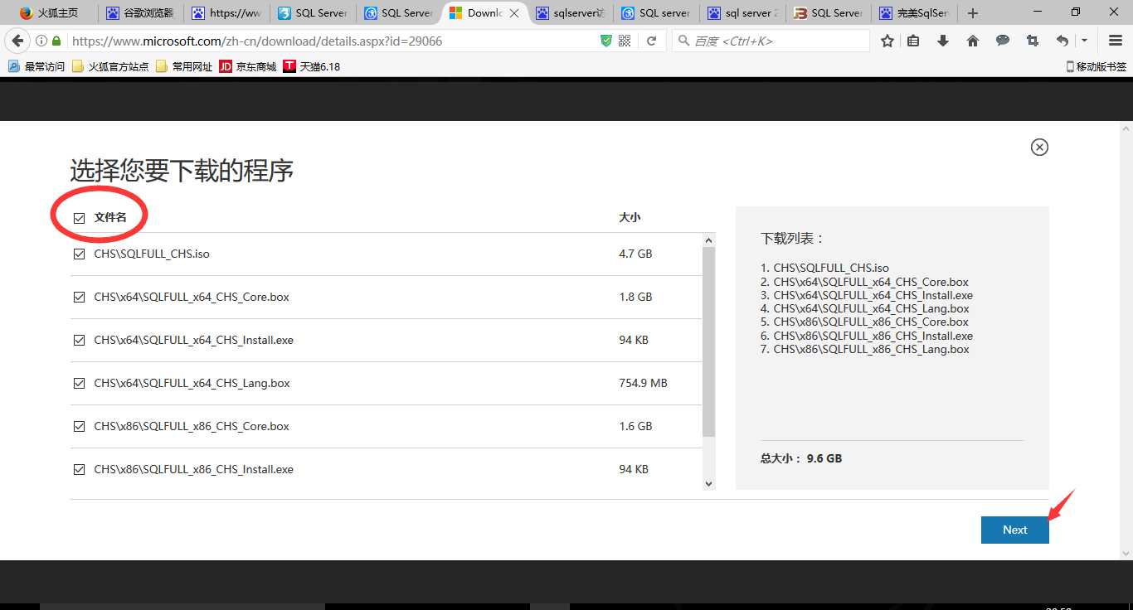Viewport: 1133px width, 610px height.
Task: Click the 大小 column header
Action: (x=630, y=218)
